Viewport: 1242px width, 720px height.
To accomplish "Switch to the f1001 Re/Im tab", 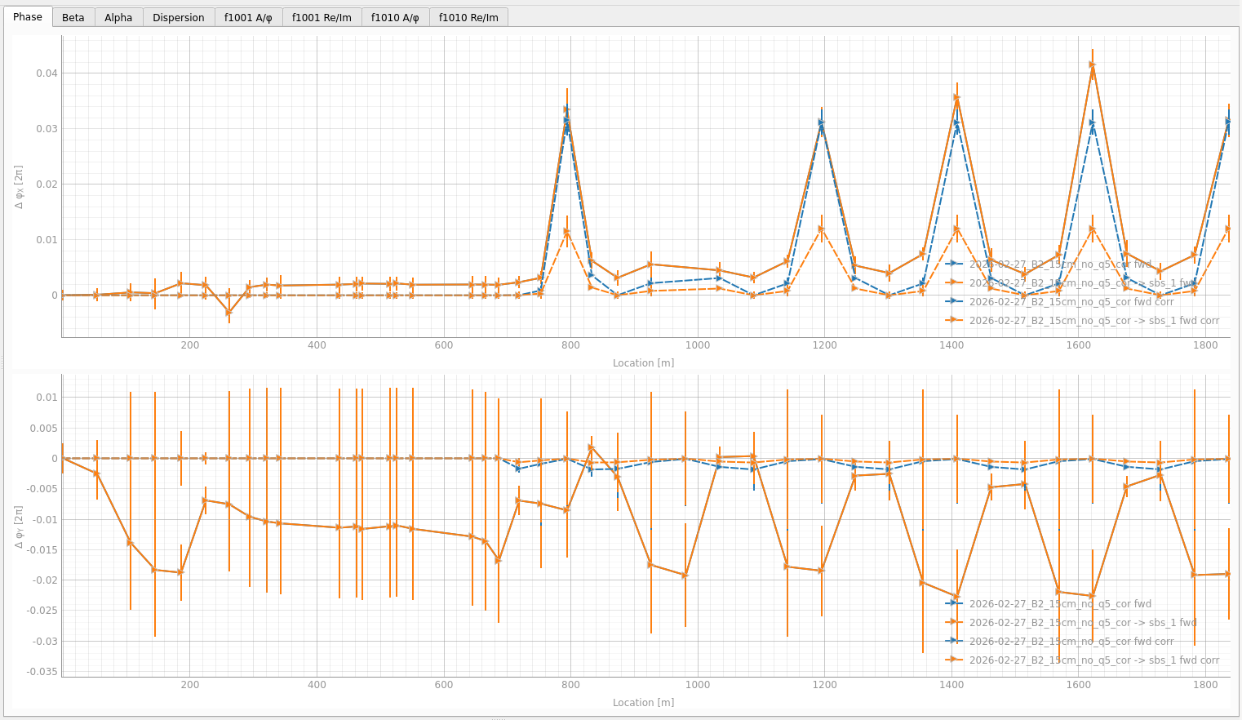I will 322,17.
